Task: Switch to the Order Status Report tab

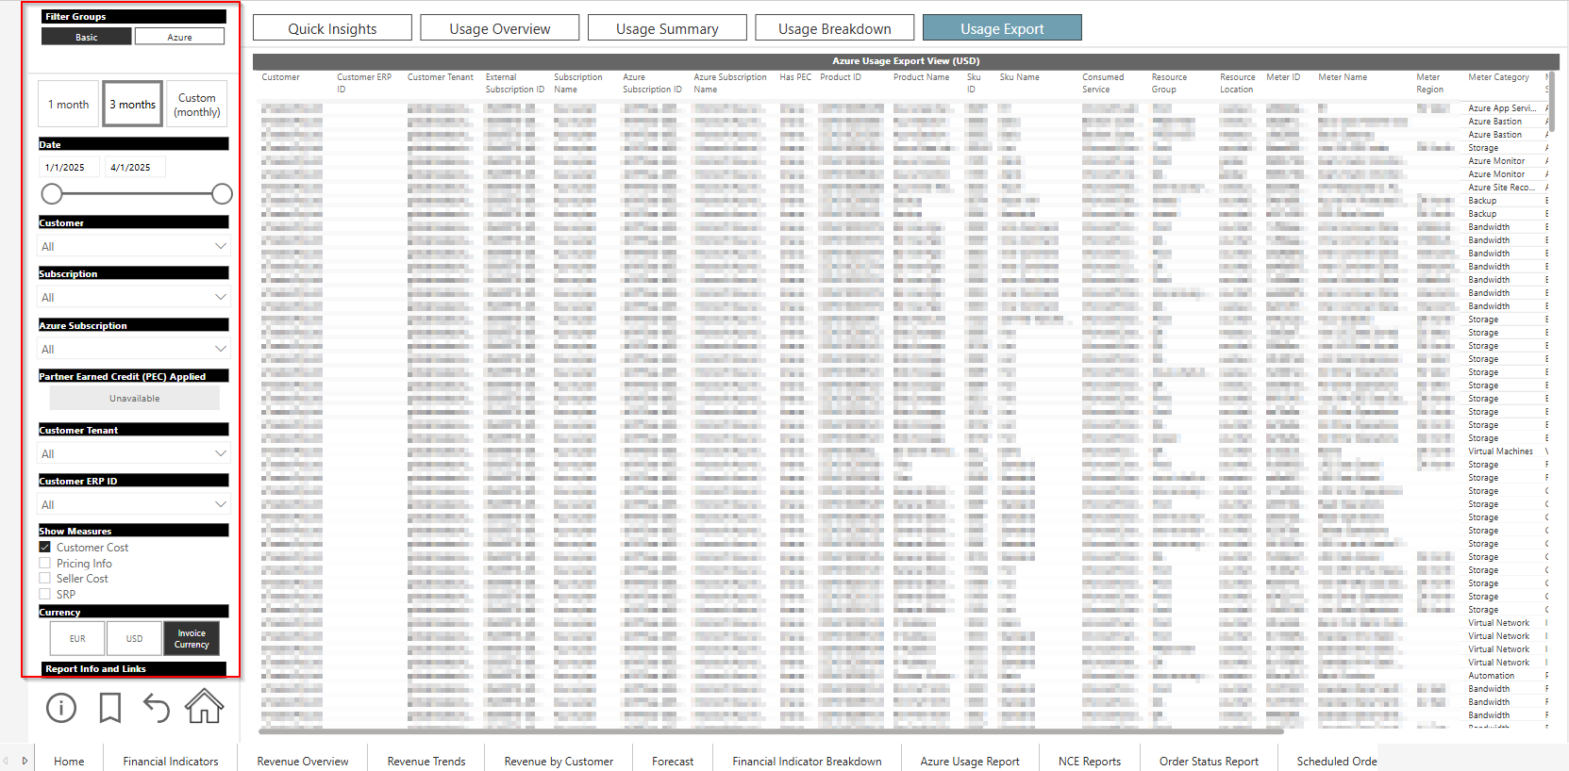Action: pos(1209,761)
